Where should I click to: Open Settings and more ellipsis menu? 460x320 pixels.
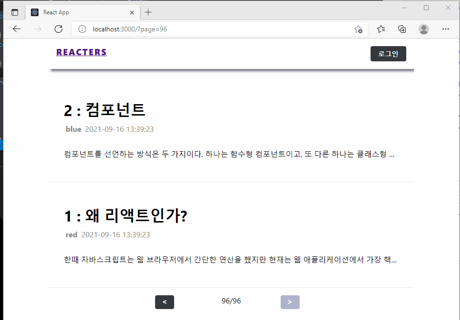pyautogui.click(x=446, y=29)
